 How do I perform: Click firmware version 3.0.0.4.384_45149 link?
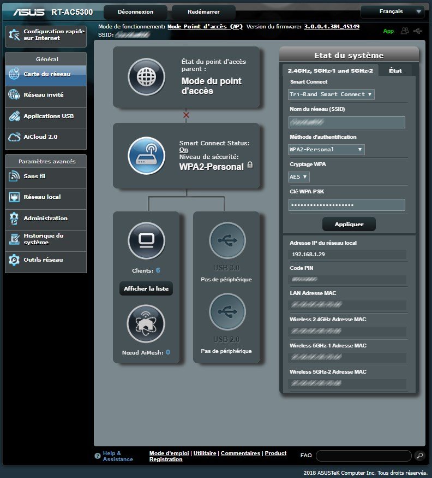pyautogui.click(x=332, y=27)
